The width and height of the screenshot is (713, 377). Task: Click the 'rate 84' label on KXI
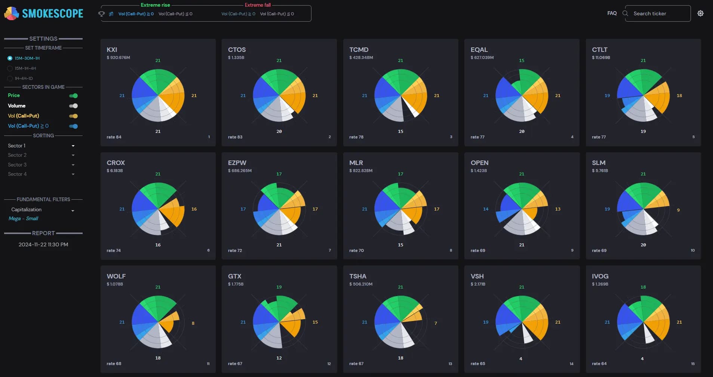[x=114, y=137]
